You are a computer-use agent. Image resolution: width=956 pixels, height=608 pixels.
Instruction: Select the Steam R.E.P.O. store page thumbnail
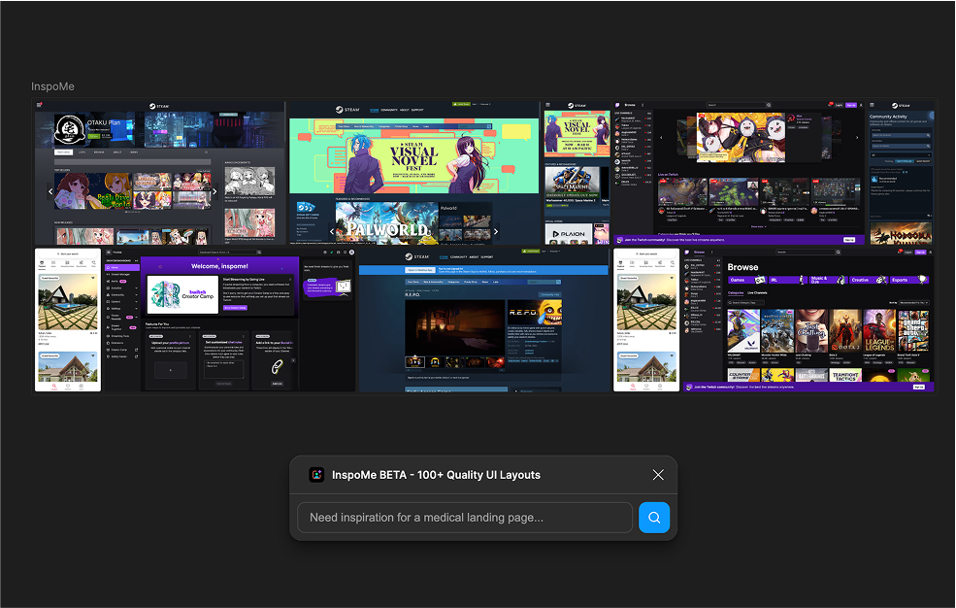484,320
